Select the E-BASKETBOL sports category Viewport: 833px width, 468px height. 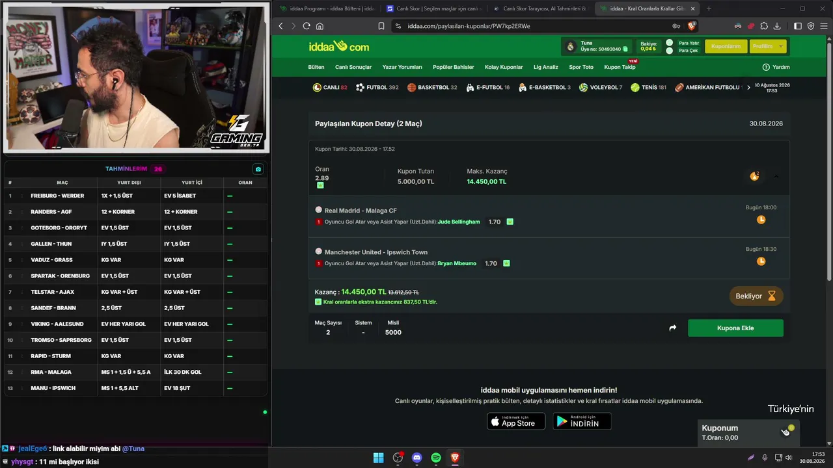click(545, 87)
